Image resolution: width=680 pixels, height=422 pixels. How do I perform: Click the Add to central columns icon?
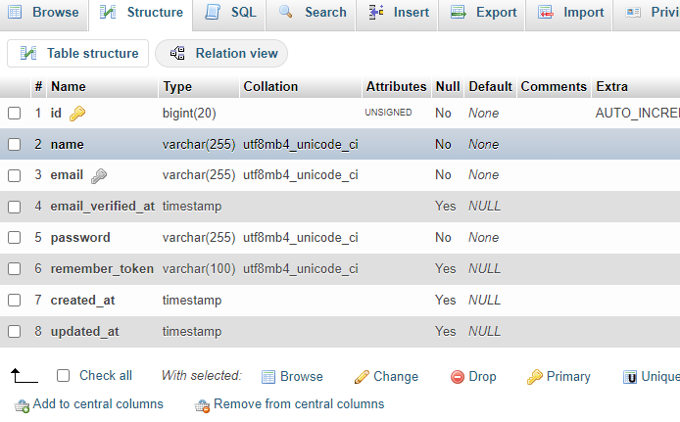point(22,404)
